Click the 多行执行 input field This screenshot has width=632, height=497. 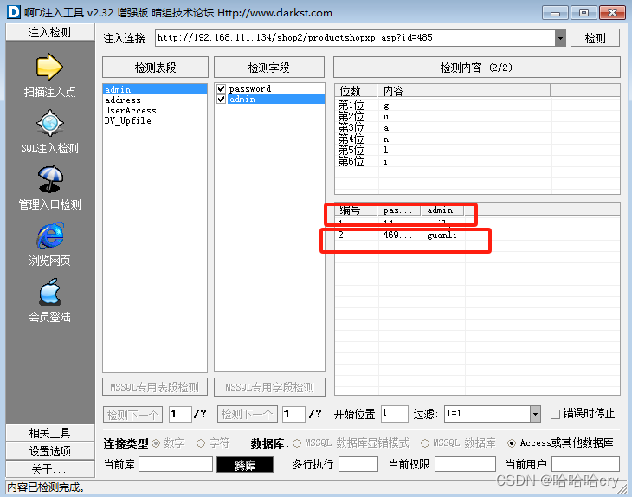pos(358,464)
